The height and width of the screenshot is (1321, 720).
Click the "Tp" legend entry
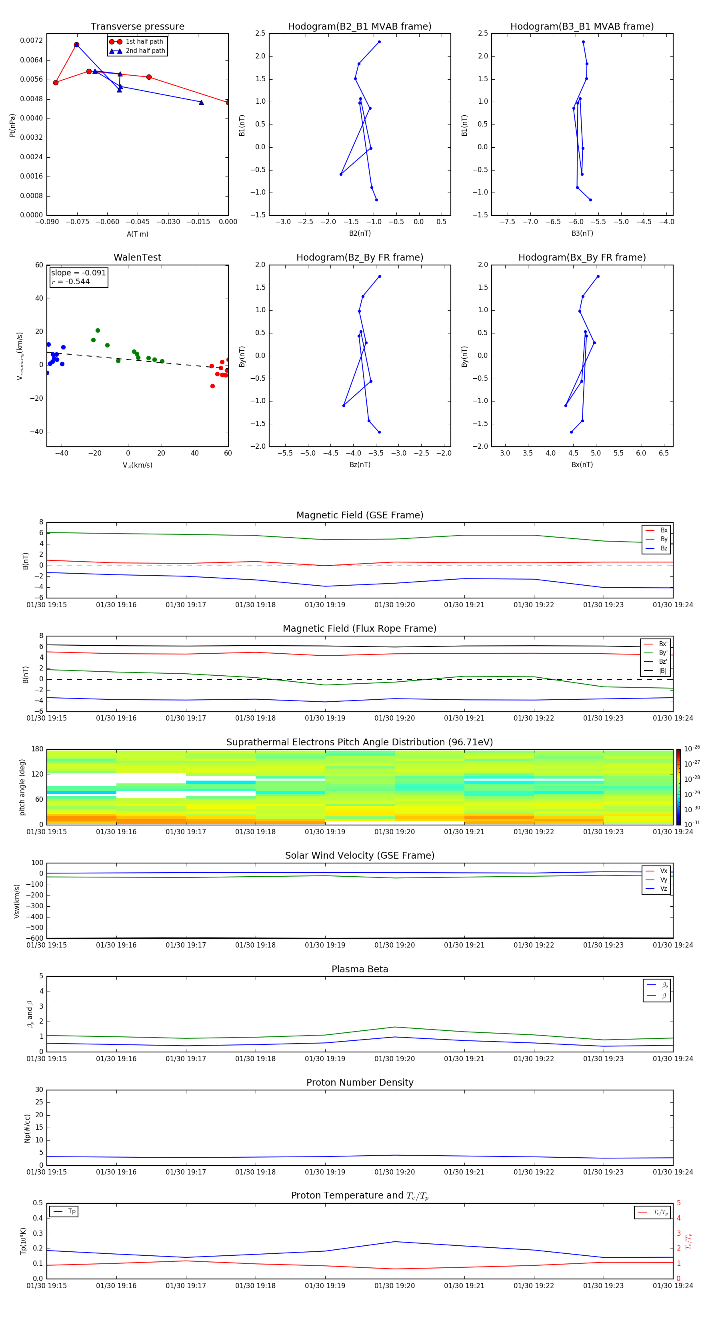coord(64,1211)
